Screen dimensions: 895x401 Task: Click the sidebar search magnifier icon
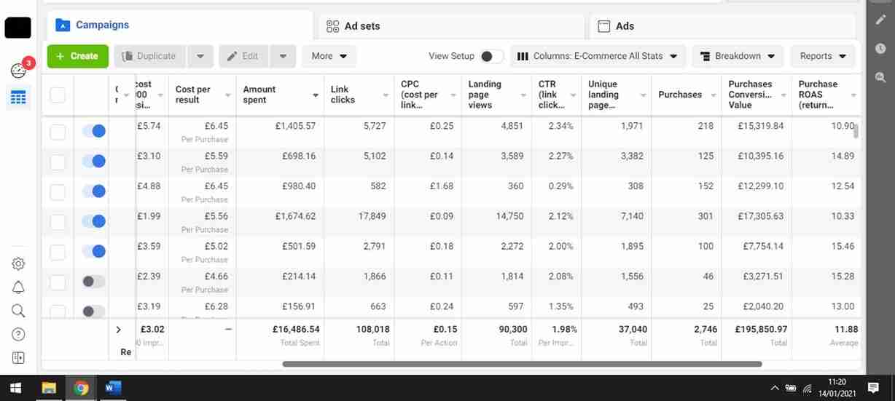(18, 311)
